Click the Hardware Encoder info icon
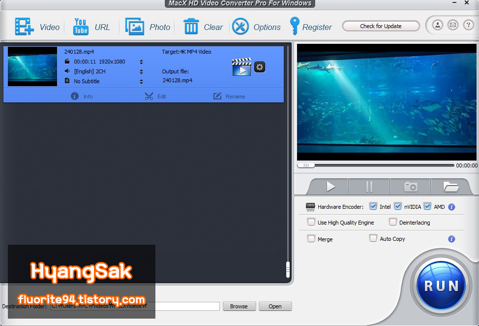479x326 pixels. (x=451, y=207)
